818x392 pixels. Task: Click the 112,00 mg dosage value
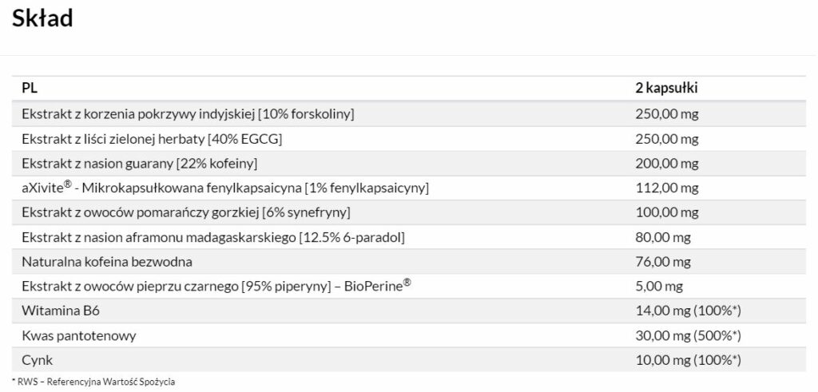point(666,188)
